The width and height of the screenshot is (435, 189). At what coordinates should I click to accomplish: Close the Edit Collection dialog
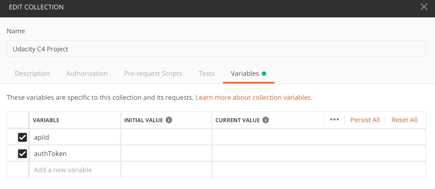pos(424,7)
